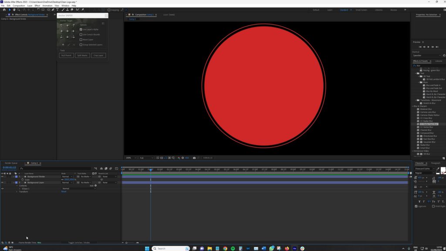The width and height of the screenshot is (446, 251).
Task: Toggle the Snapping checkbox
Action: pos(109,10)
